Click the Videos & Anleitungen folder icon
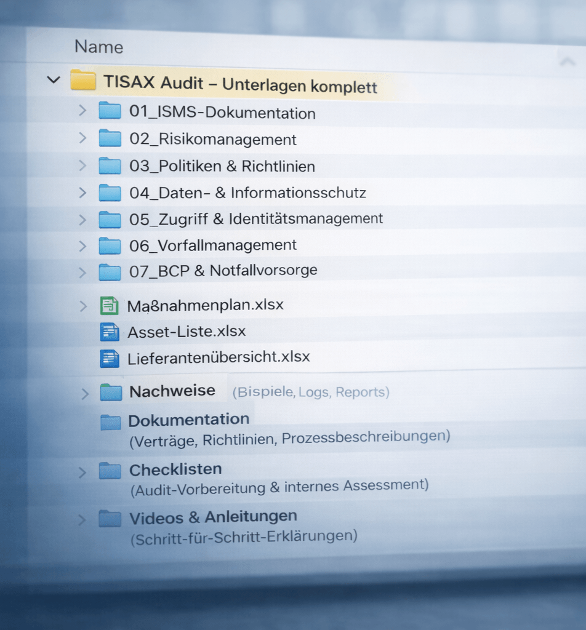Image resolution: width=586 pixels, height=630 pixels. point(110,518)
